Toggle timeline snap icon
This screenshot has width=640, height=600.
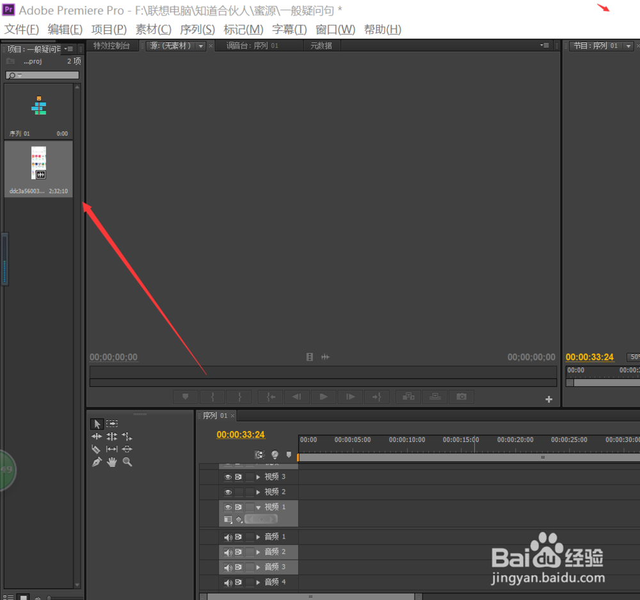(260, 455)
